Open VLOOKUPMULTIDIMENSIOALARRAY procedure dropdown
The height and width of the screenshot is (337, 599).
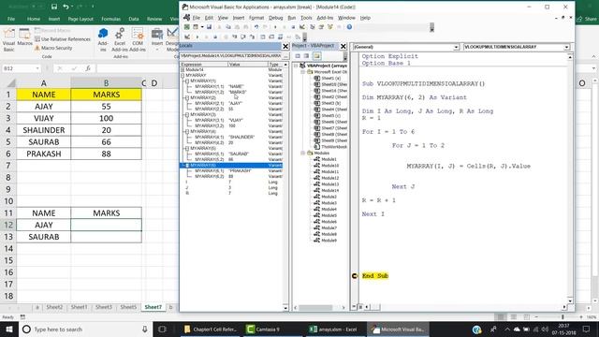[x=566, y=47]
